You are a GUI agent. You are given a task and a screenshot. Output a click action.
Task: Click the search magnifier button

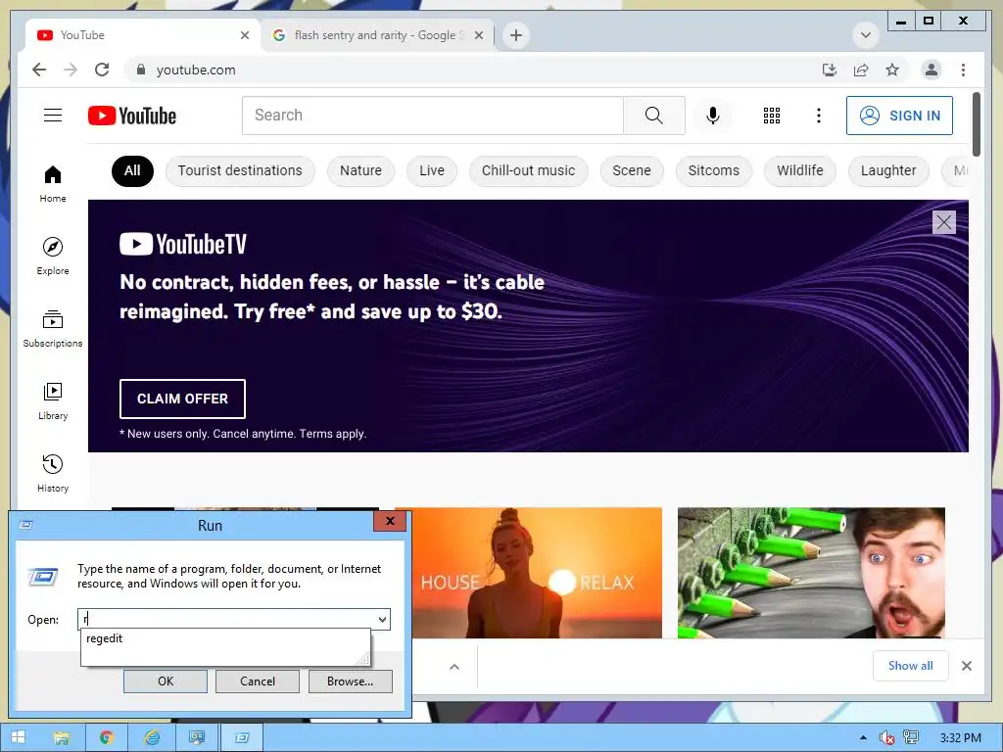pyautogui.click(x=653, y=116)
